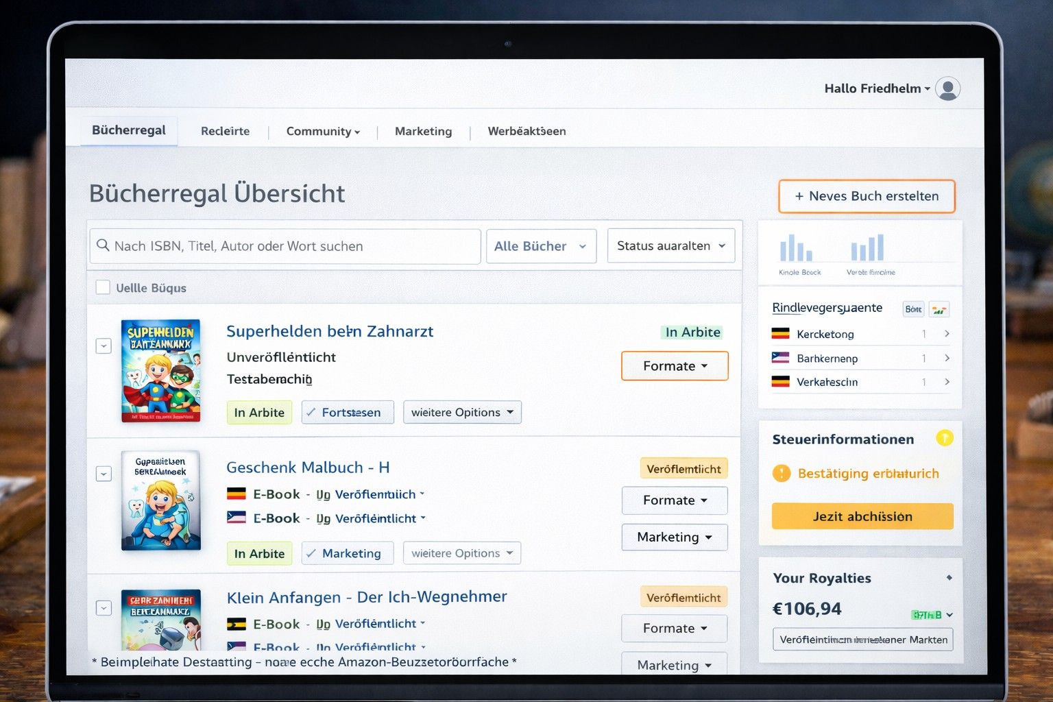Image resolution: width=1053 pixels, height=702 pixels.
Task: Open the Marketing navigation tab
Action: pos(423,131)
